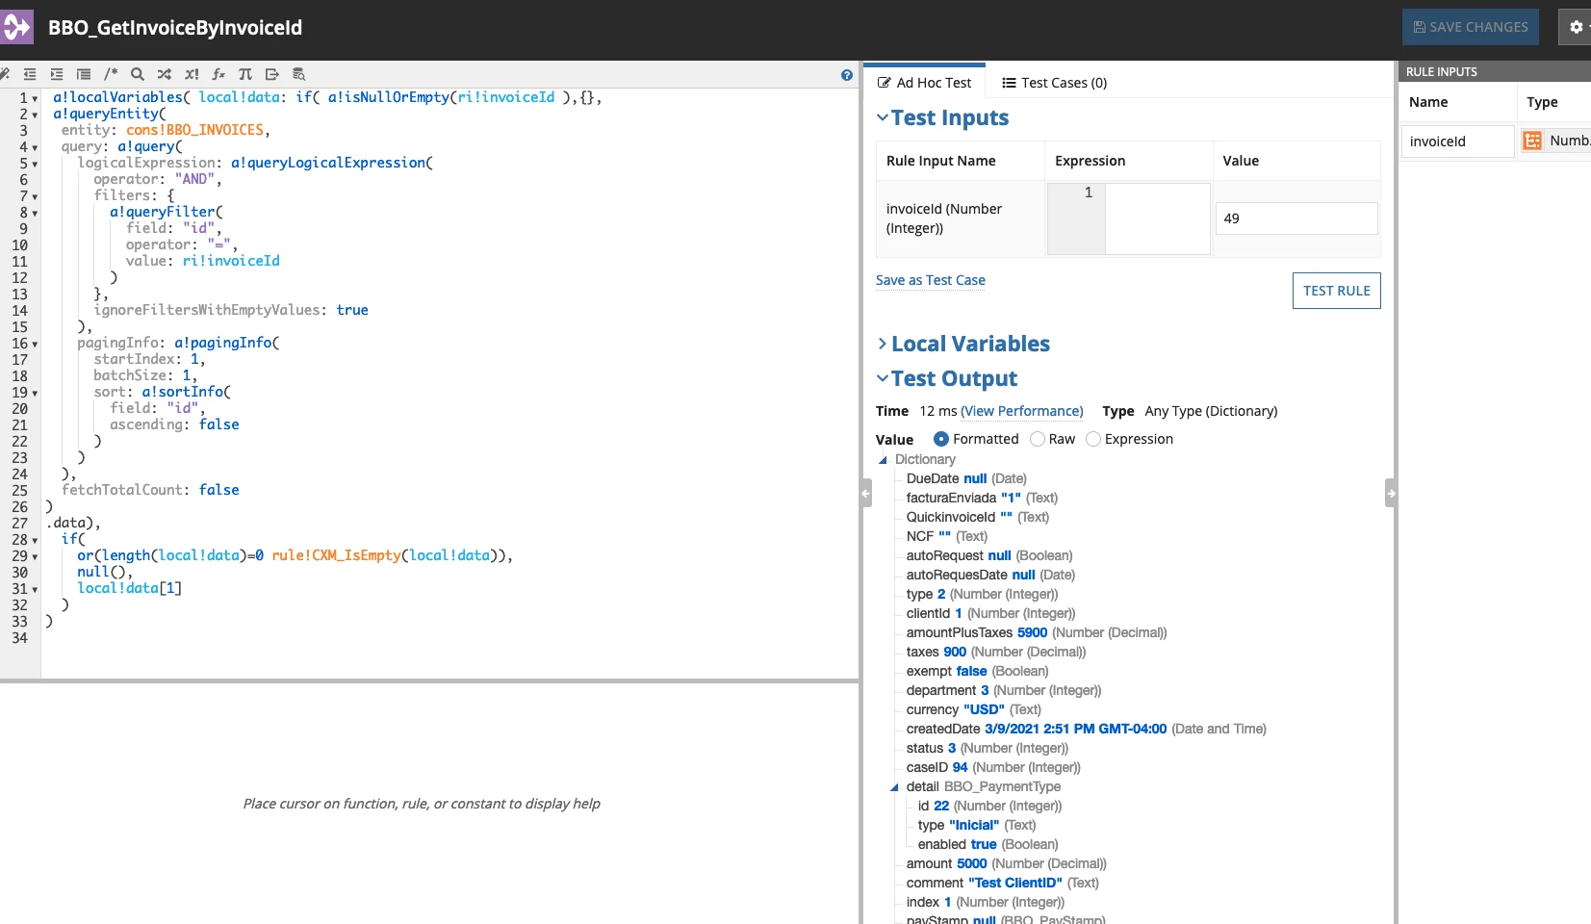The image size is (1591, 924).
Task: Click the pi constant toolbar icon
Action: (x=245, y=74)
